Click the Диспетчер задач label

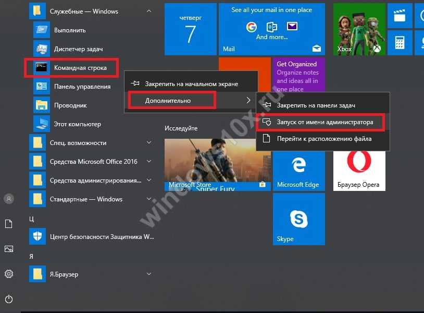pos(79,49)
